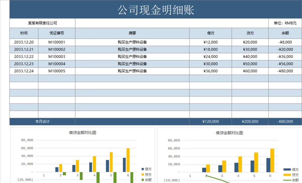Click the 时间 column header

coord(24,33)
